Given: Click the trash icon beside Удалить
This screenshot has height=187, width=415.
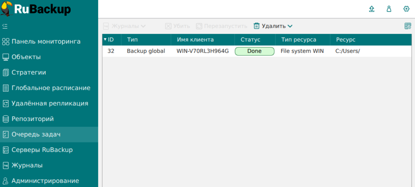Looking at the screenshot, I should [257, 26].
